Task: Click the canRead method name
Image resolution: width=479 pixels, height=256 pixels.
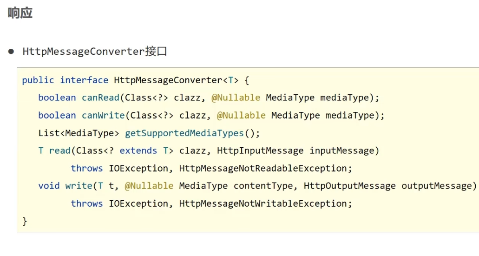Action: (x=100, y=98)
